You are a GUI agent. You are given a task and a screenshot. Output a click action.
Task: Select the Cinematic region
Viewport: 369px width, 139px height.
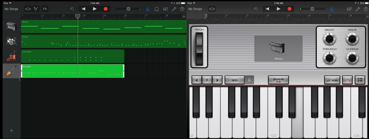(x=72, y=56)
